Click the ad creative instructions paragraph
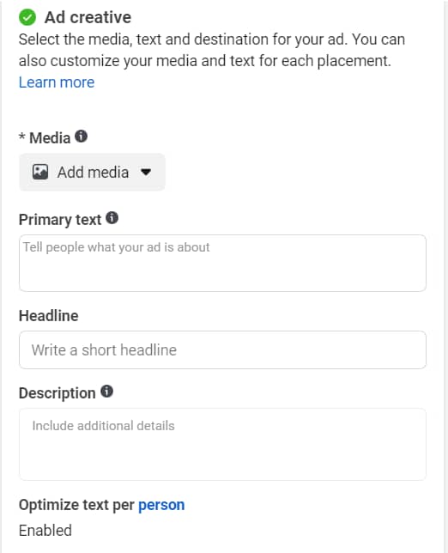The height and width of the screenshot is (553, 448). 212,50
